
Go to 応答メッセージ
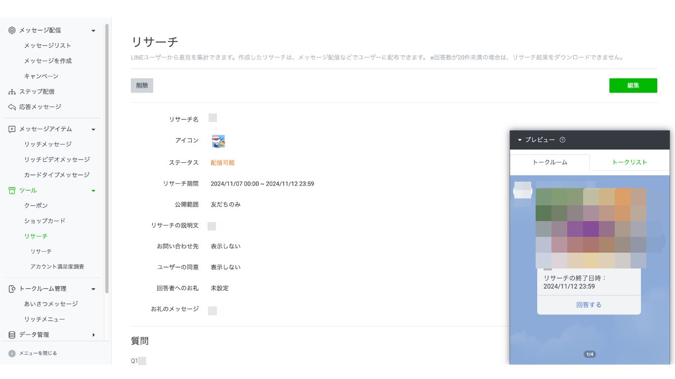point(41,107)
